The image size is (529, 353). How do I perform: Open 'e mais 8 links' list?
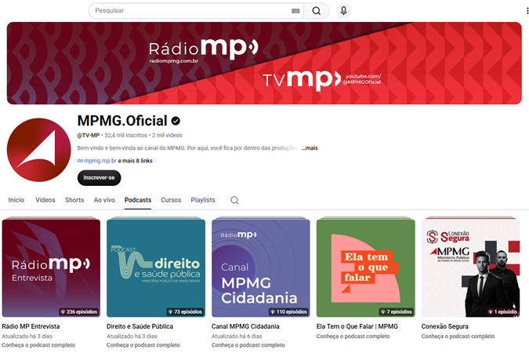(136, 161)
